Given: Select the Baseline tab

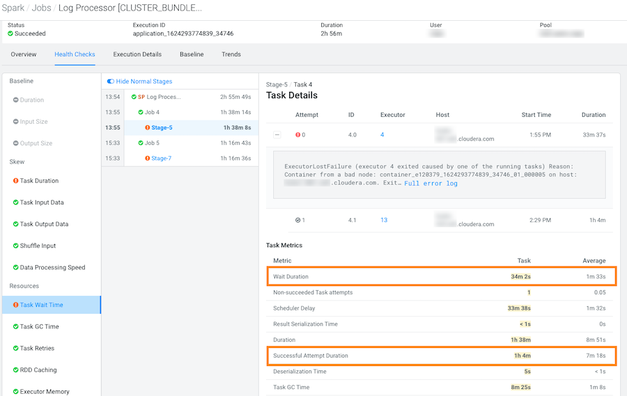Looking at the screenshot, I should click(192, 54).
